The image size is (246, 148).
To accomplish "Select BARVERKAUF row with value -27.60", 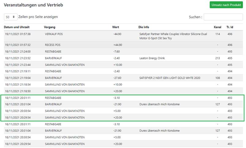I will click(123, 78).
